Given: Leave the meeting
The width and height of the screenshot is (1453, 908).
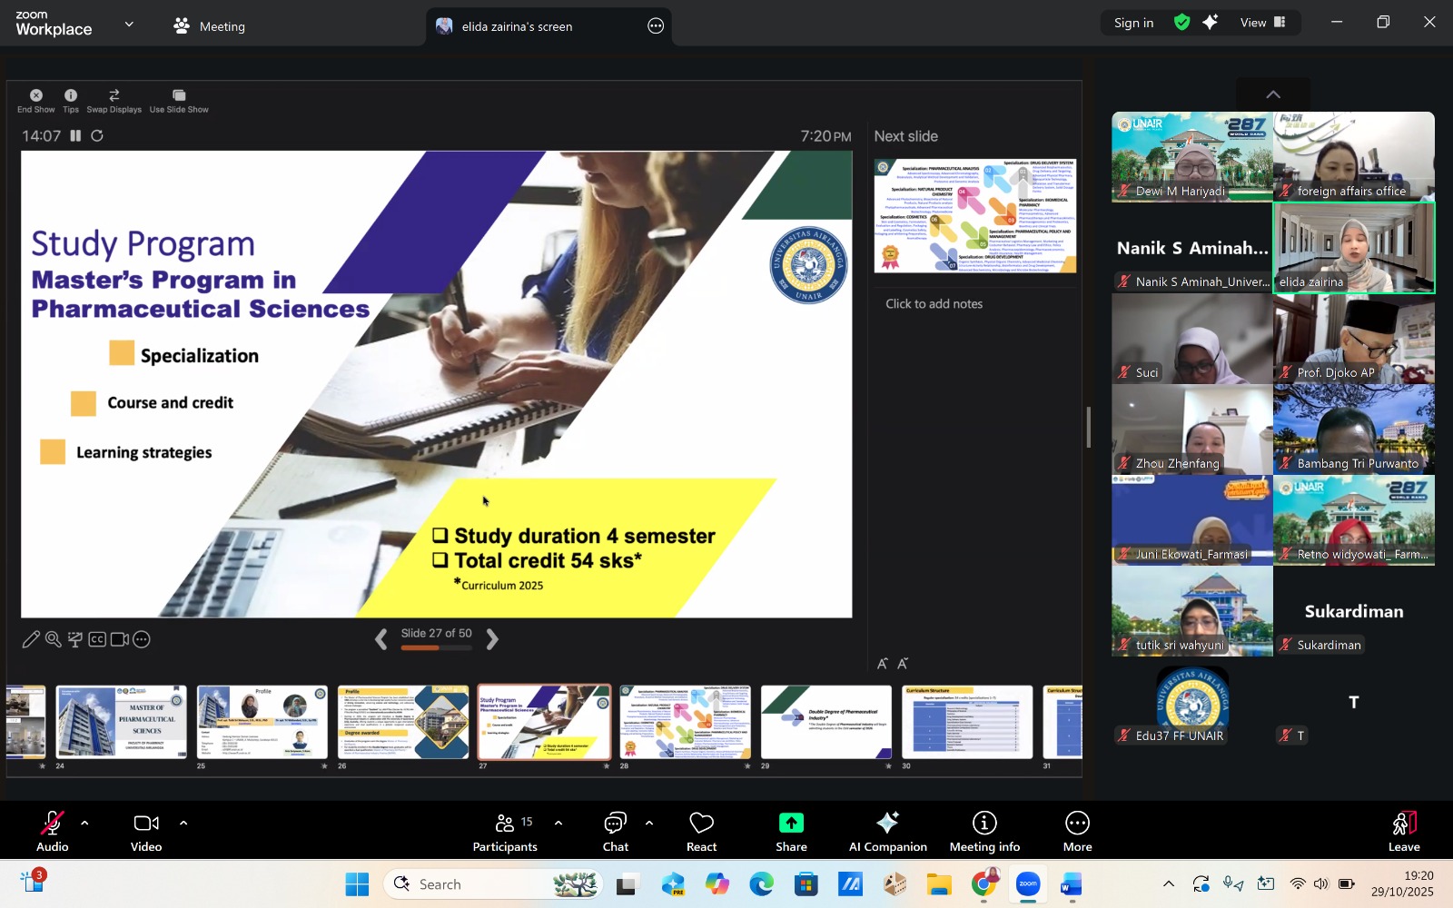Looking at the screenshot, I should pyautogui.click(x=1403, y=831).
